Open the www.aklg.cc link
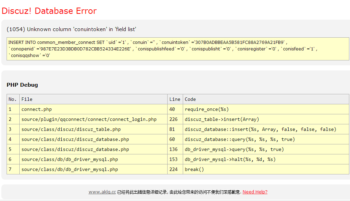This screenshot has height=201, width=350. (102, 192)
